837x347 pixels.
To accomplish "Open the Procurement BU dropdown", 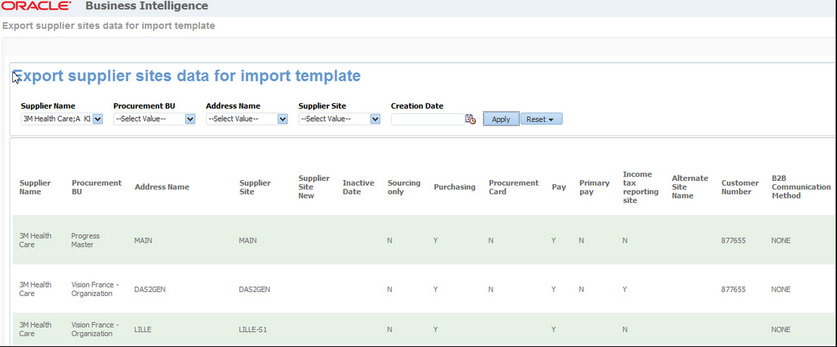I will coord(190,119).
